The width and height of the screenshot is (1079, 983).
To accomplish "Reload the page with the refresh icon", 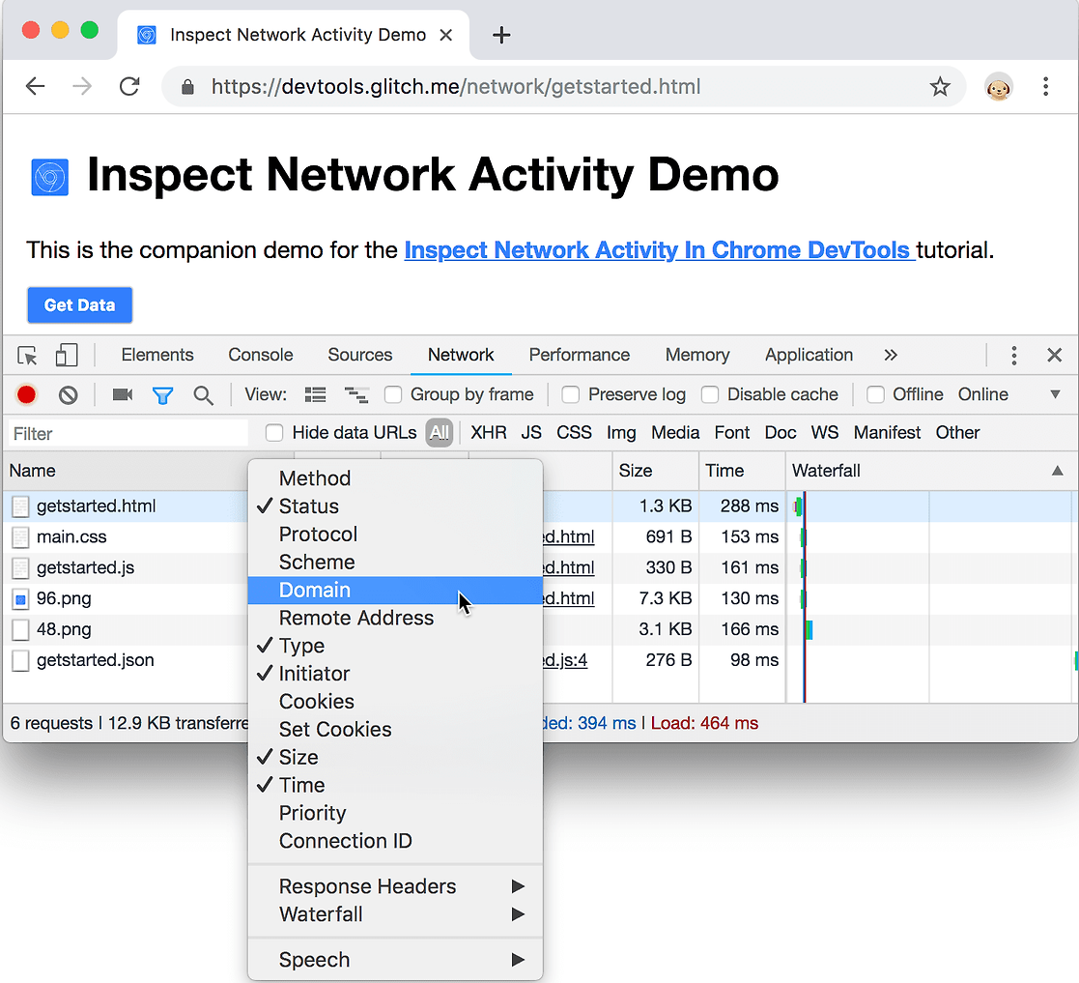I will 129,87.
